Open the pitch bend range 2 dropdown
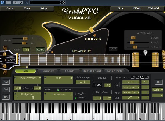This screenshot has width=165, height=121. (x=145, y=82)
